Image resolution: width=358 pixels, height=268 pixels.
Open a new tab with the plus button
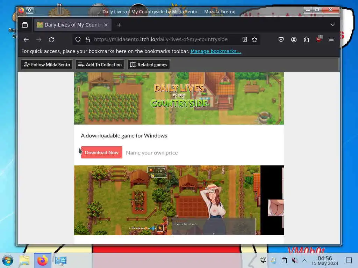(x=119, y=25)
